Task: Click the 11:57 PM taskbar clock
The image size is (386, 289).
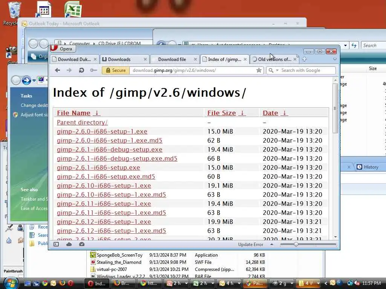Action: pyautogui.click(x=371, y=283)
